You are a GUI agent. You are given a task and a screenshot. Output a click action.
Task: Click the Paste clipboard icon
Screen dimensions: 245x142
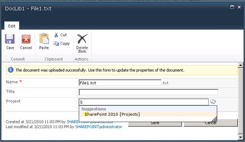(44, 39)
